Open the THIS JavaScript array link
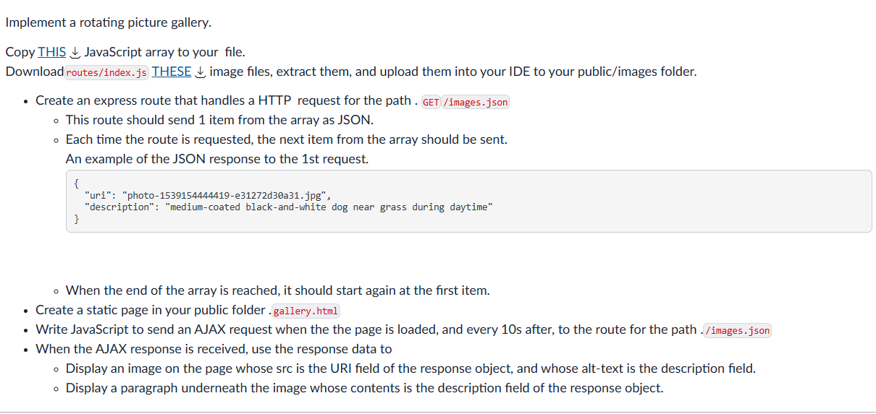 (51, 52)
